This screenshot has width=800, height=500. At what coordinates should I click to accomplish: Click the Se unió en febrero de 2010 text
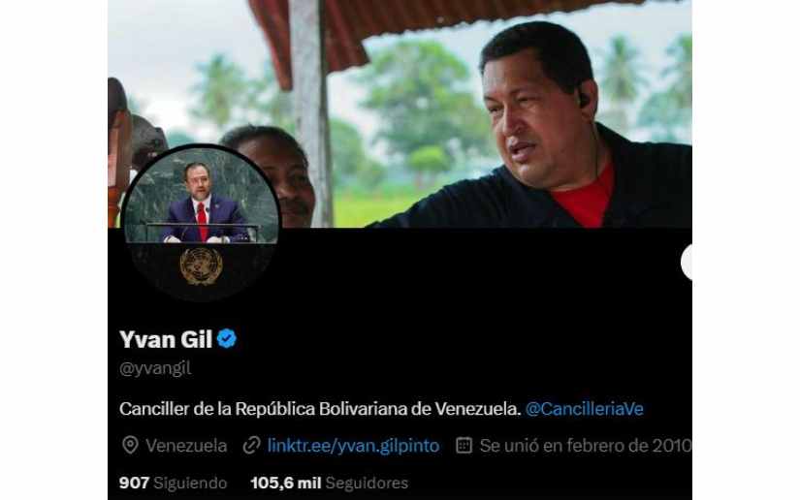(x=585, y=446)
